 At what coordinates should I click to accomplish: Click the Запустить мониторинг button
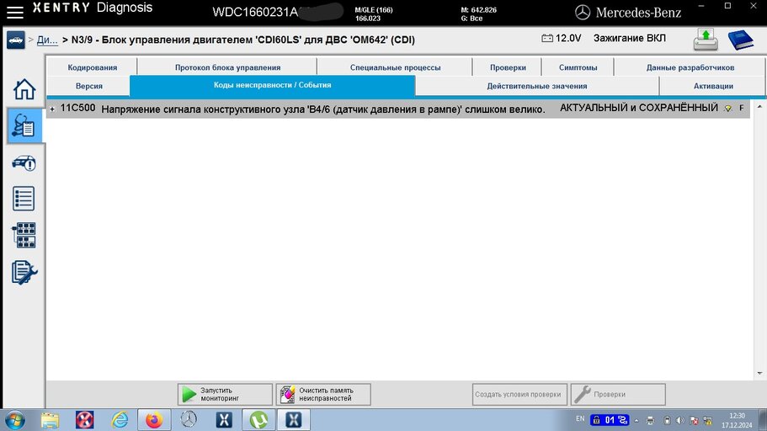click(x=225, y=394)
